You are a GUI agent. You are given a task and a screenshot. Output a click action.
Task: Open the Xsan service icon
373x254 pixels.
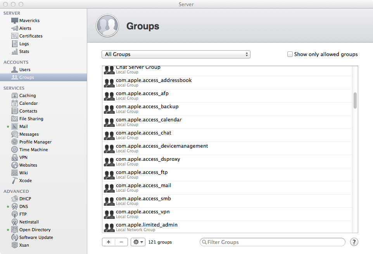(x=14, y=245)
